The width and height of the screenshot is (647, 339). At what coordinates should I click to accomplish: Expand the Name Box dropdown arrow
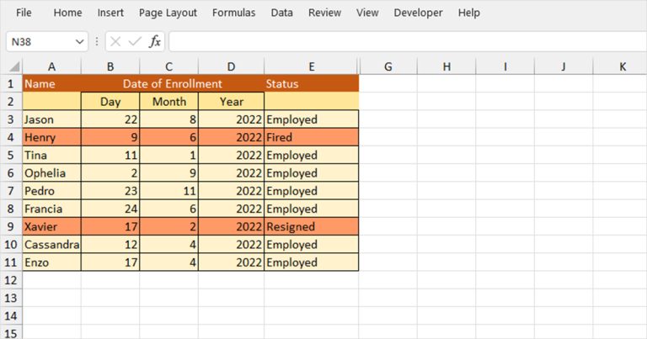click(x=80, y=41)
